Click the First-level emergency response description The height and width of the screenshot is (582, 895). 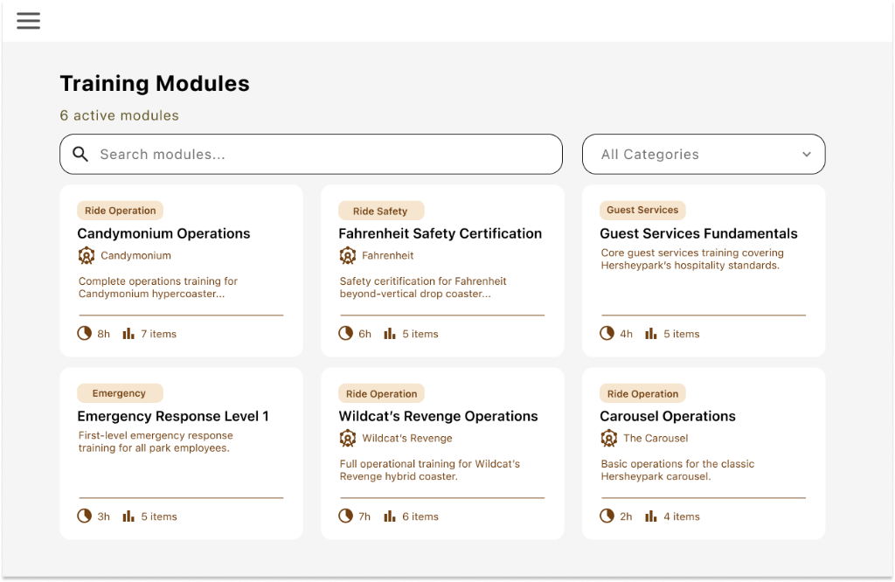pos(156,441)
